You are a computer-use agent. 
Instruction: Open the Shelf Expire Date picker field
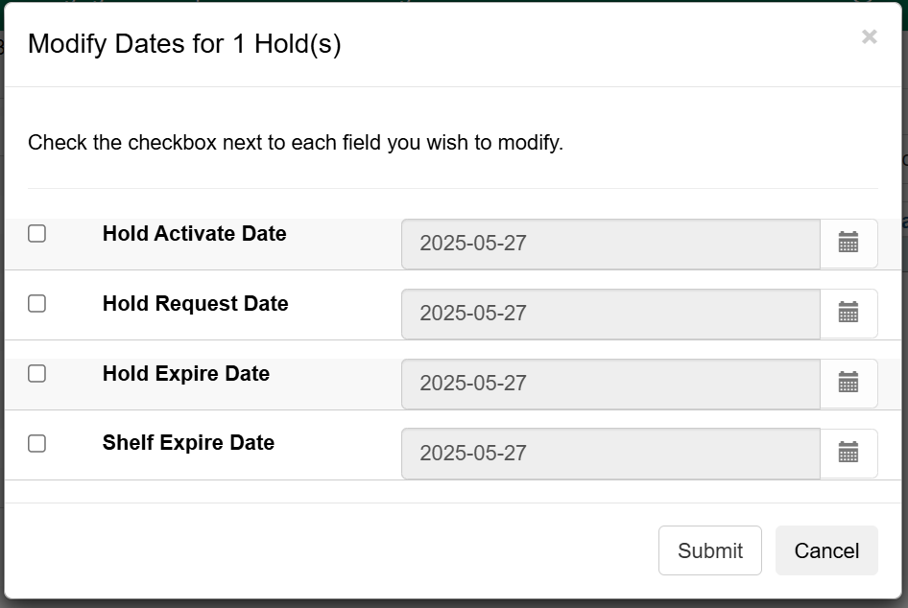click(610, 453)
